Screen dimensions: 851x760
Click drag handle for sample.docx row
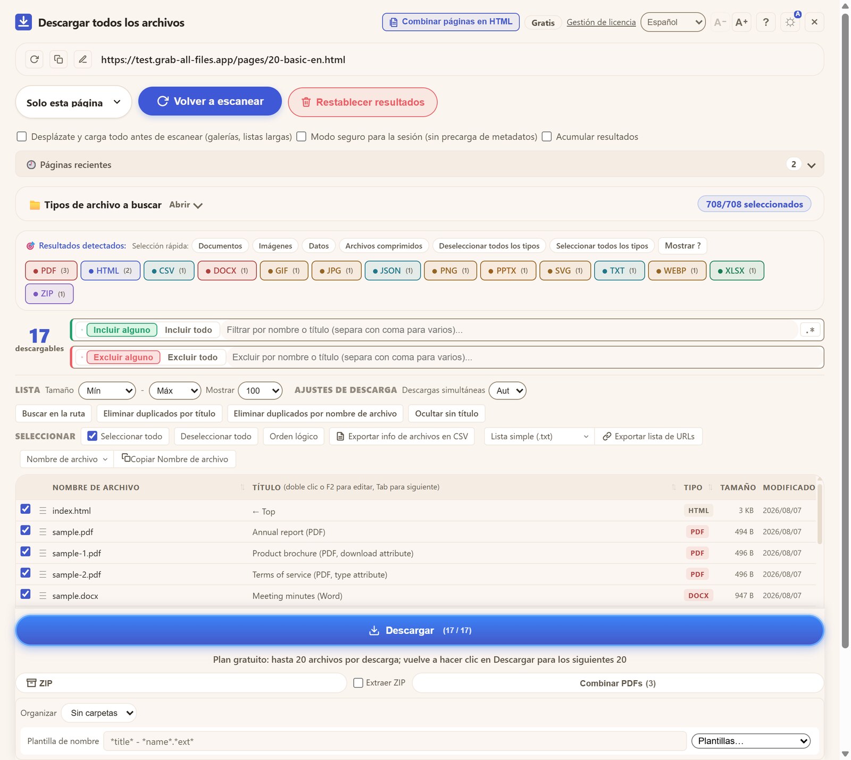pos(43,596)
